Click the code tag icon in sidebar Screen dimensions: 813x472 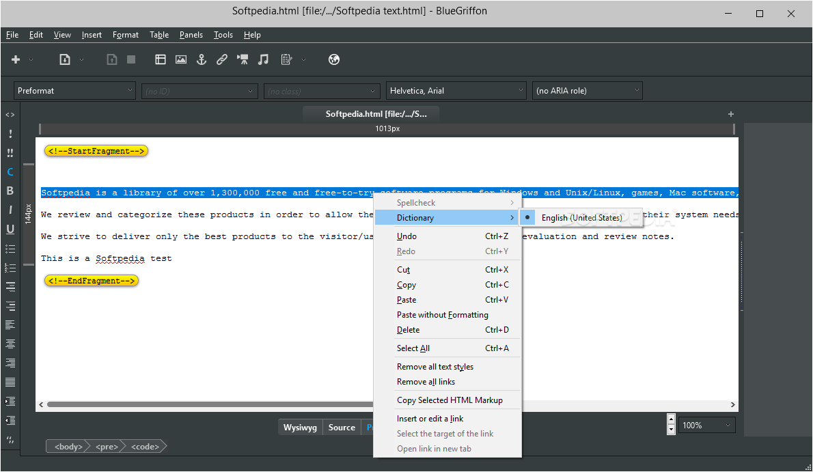10,115
